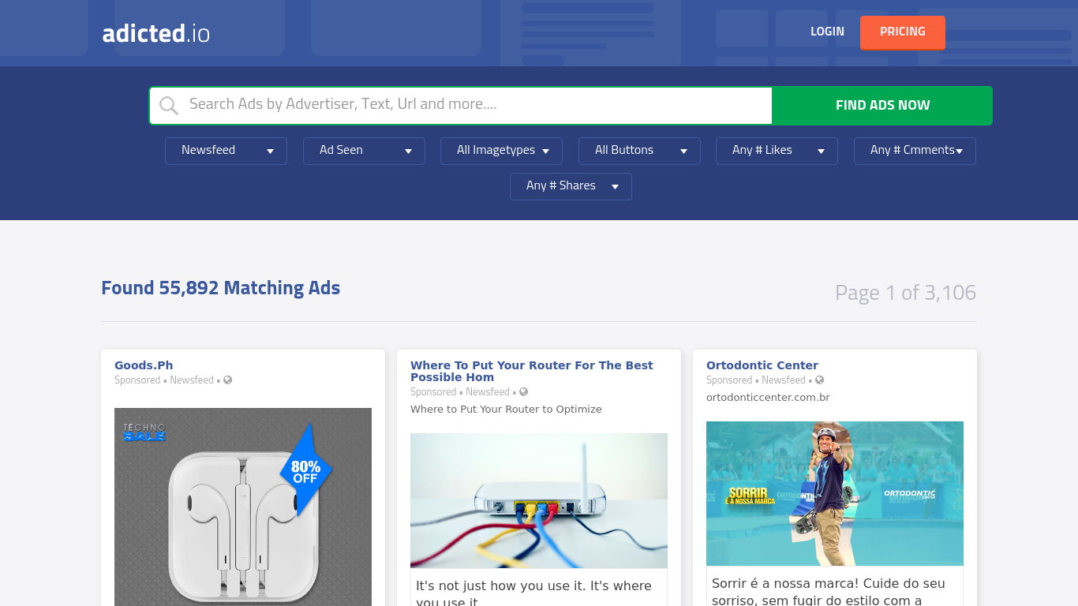Click the search magnifier icon

pos(169,106)
